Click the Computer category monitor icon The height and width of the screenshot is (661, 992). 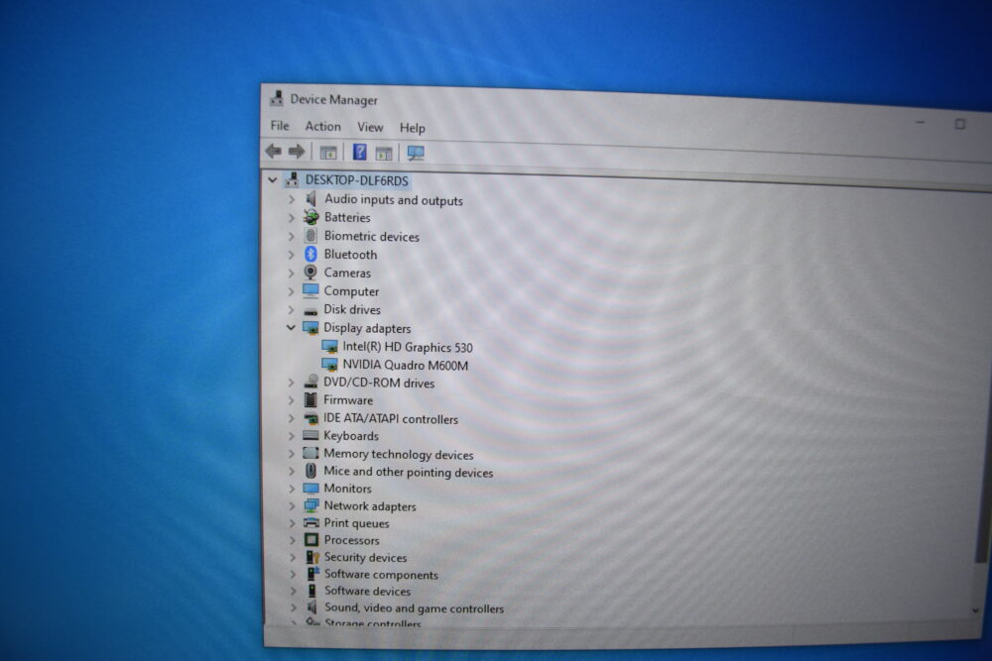click(310, 290)
